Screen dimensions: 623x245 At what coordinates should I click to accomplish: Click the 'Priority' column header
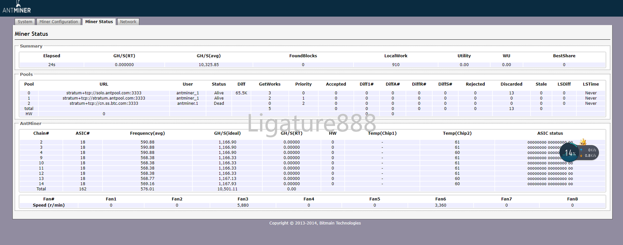(303, 84)
